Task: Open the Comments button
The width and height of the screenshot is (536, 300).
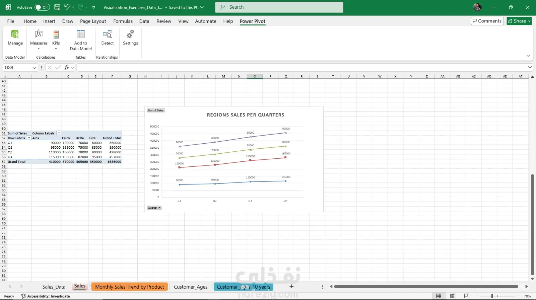Action: coord(487,21)
